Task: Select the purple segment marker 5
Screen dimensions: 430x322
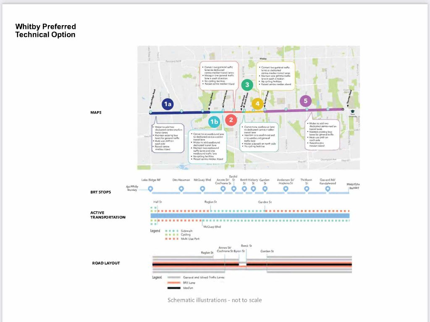Action: (x=305, y=101)
